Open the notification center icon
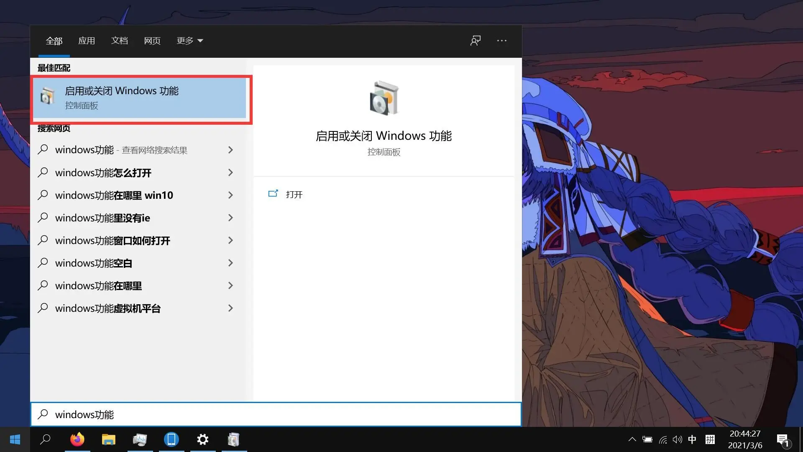The height and width of the screenshot is (452, 803). 782,439
